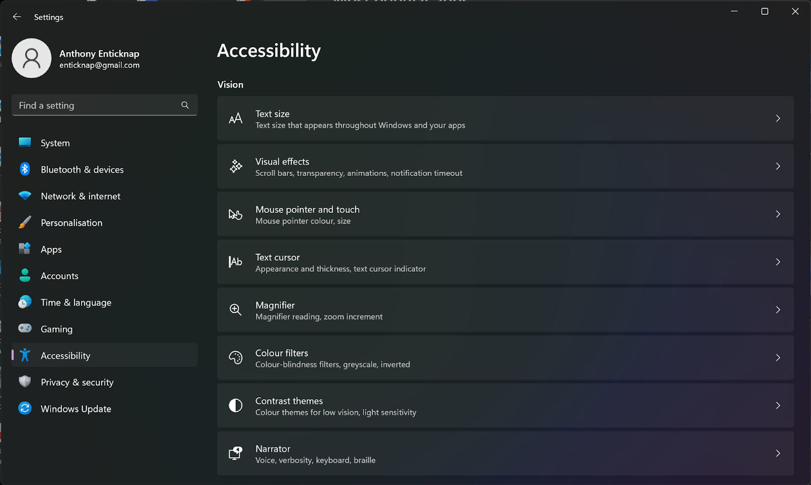This screenshot has height=485, width=811.
Task: Open System settings category
Action: coord(104,143)
